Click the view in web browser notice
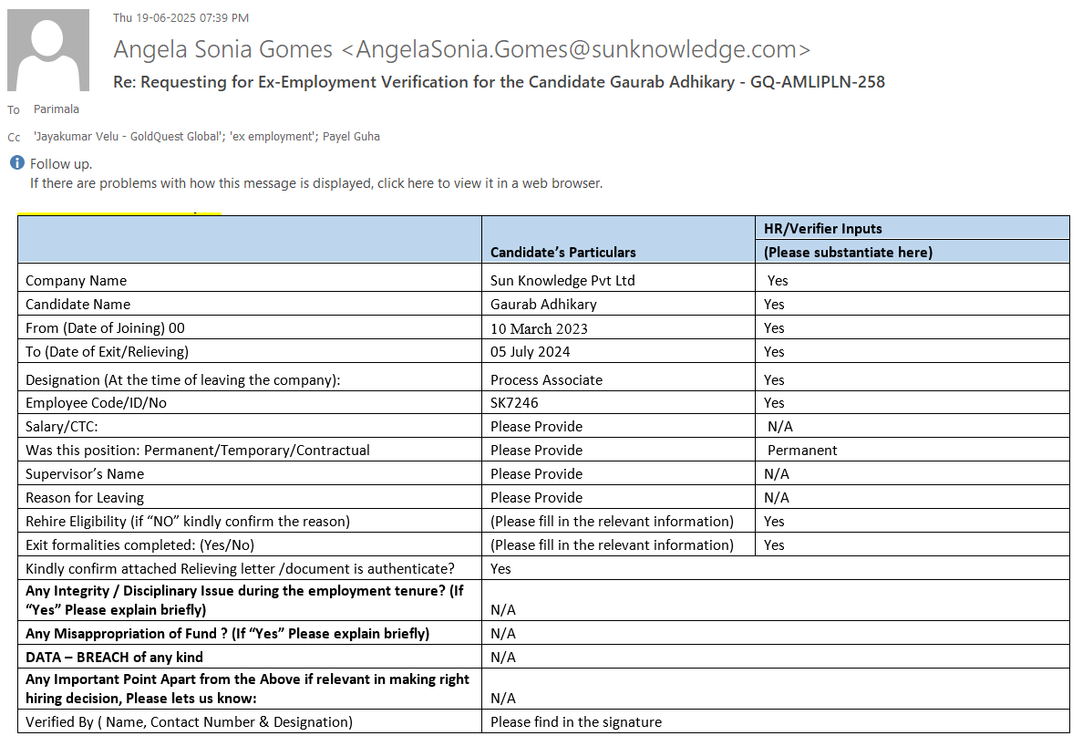The width and height of the screenshot is (1083, 736). click(315, 183)
